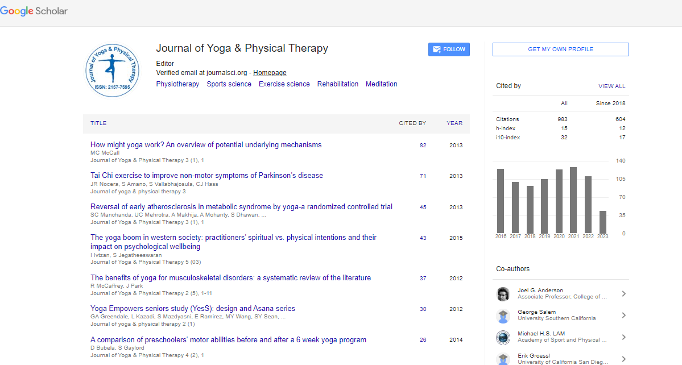Click the Google Scholar logo
This screenshot has width=682, height=365.
pyautogui.click(x=34, y=11)
